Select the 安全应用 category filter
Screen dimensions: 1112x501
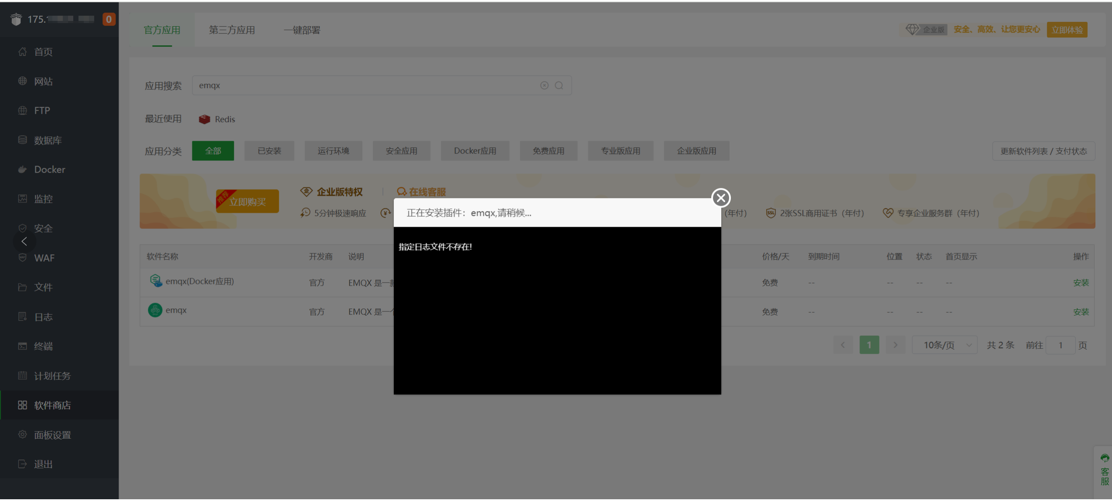point(401,151)
